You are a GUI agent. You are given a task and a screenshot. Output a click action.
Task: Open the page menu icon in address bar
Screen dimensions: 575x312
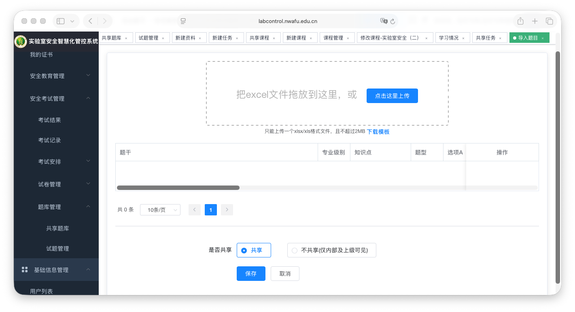[183, 21]
